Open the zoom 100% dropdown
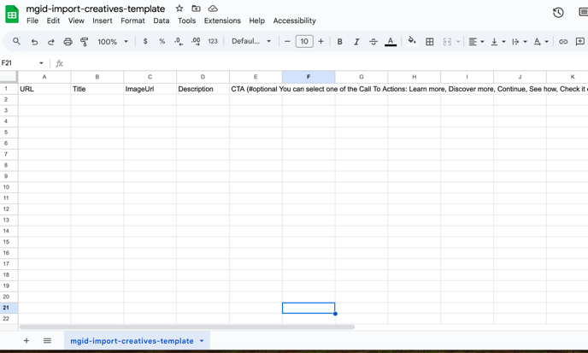Screen dimensions: 588x353 (113, 42)
